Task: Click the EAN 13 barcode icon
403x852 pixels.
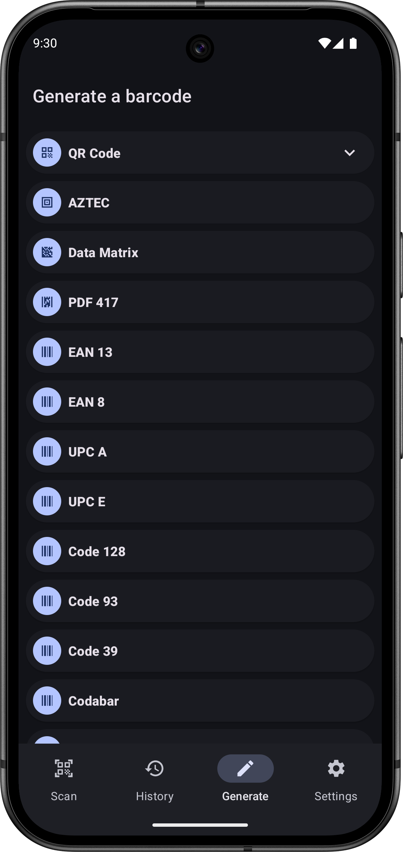Action: point(47,352)
